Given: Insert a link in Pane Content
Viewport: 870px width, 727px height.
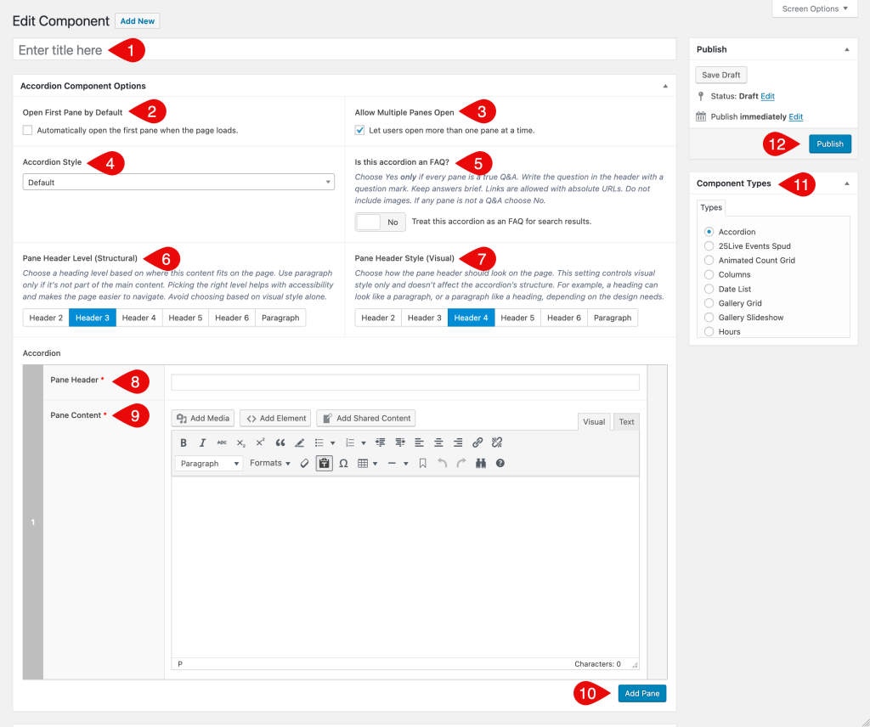Looking at the screenshot, I should coord(478,442).
